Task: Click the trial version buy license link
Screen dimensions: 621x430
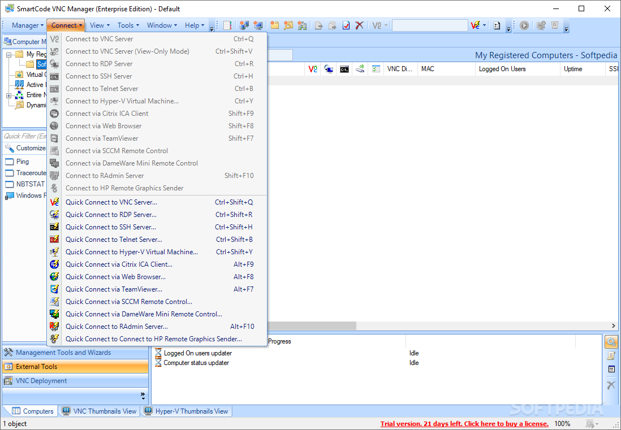Action: pyautogui.click(x=464, y=424)
